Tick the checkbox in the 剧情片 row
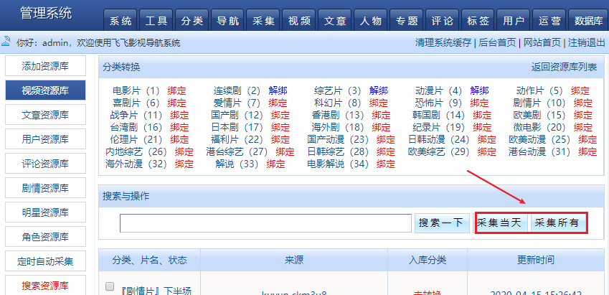The height and width of the screenshot is (295, 609). coord(110,286)
